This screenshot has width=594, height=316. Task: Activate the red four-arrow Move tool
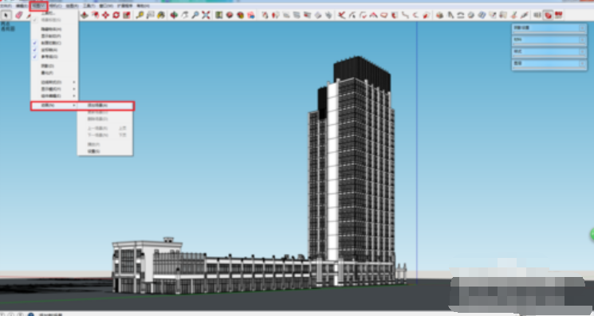click(106, 15)
